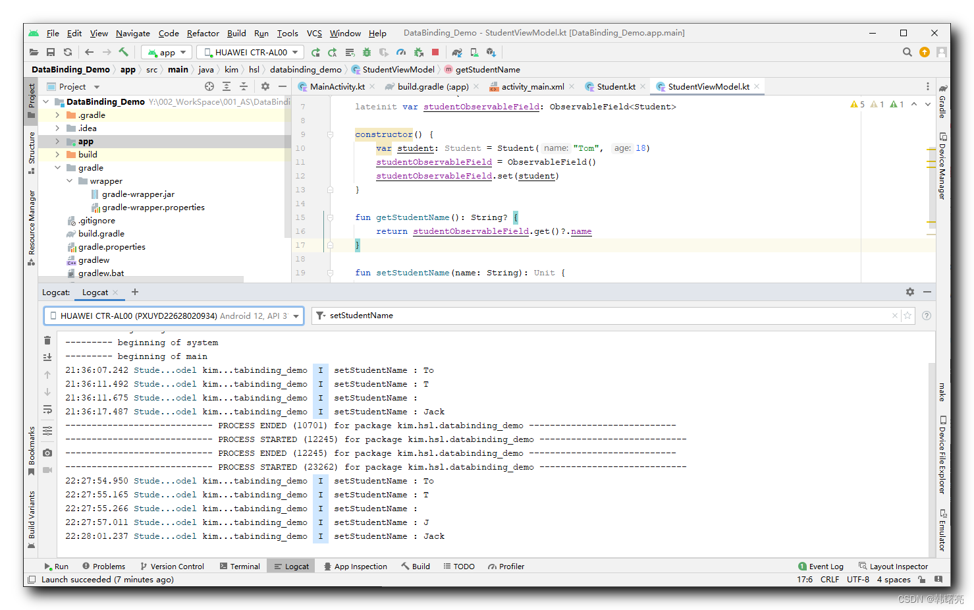Viewport: 974px width, 610px height.
Task: Stop the running app with red square
Action: click(x=435, y=52)
